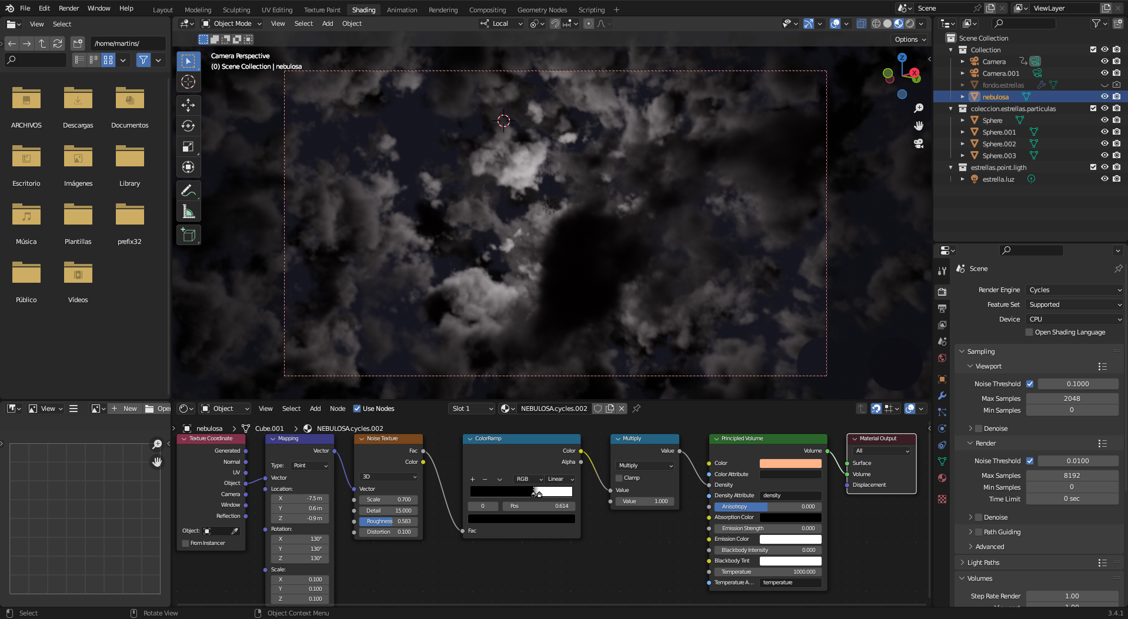Toggle From Instancer checkbox
Image resolution: width=1128 pixels, height=619 pixels.
[x=186, y=543]
